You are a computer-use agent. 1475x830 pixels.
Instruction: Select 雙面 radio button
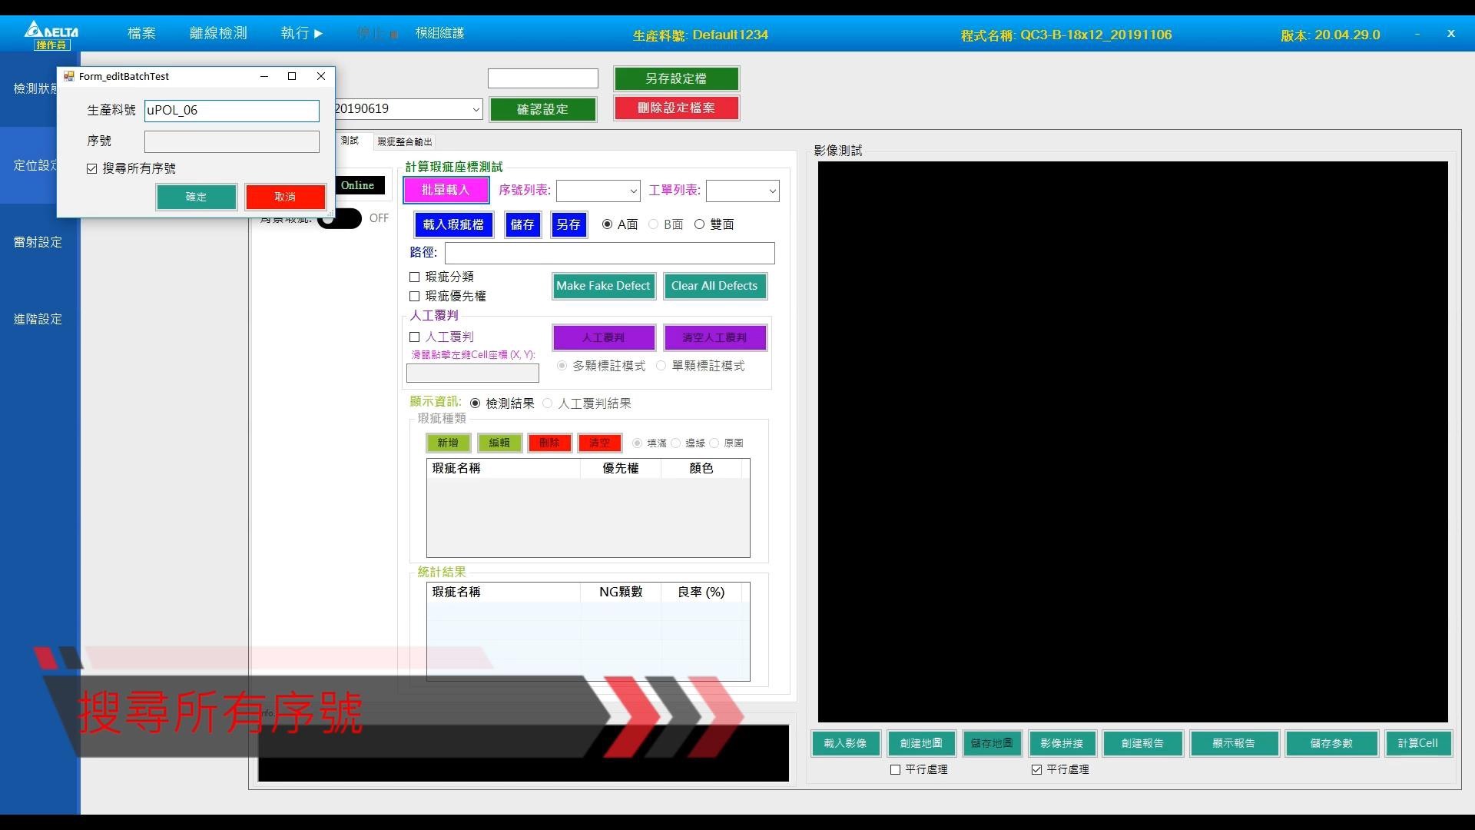coord(699,224)
